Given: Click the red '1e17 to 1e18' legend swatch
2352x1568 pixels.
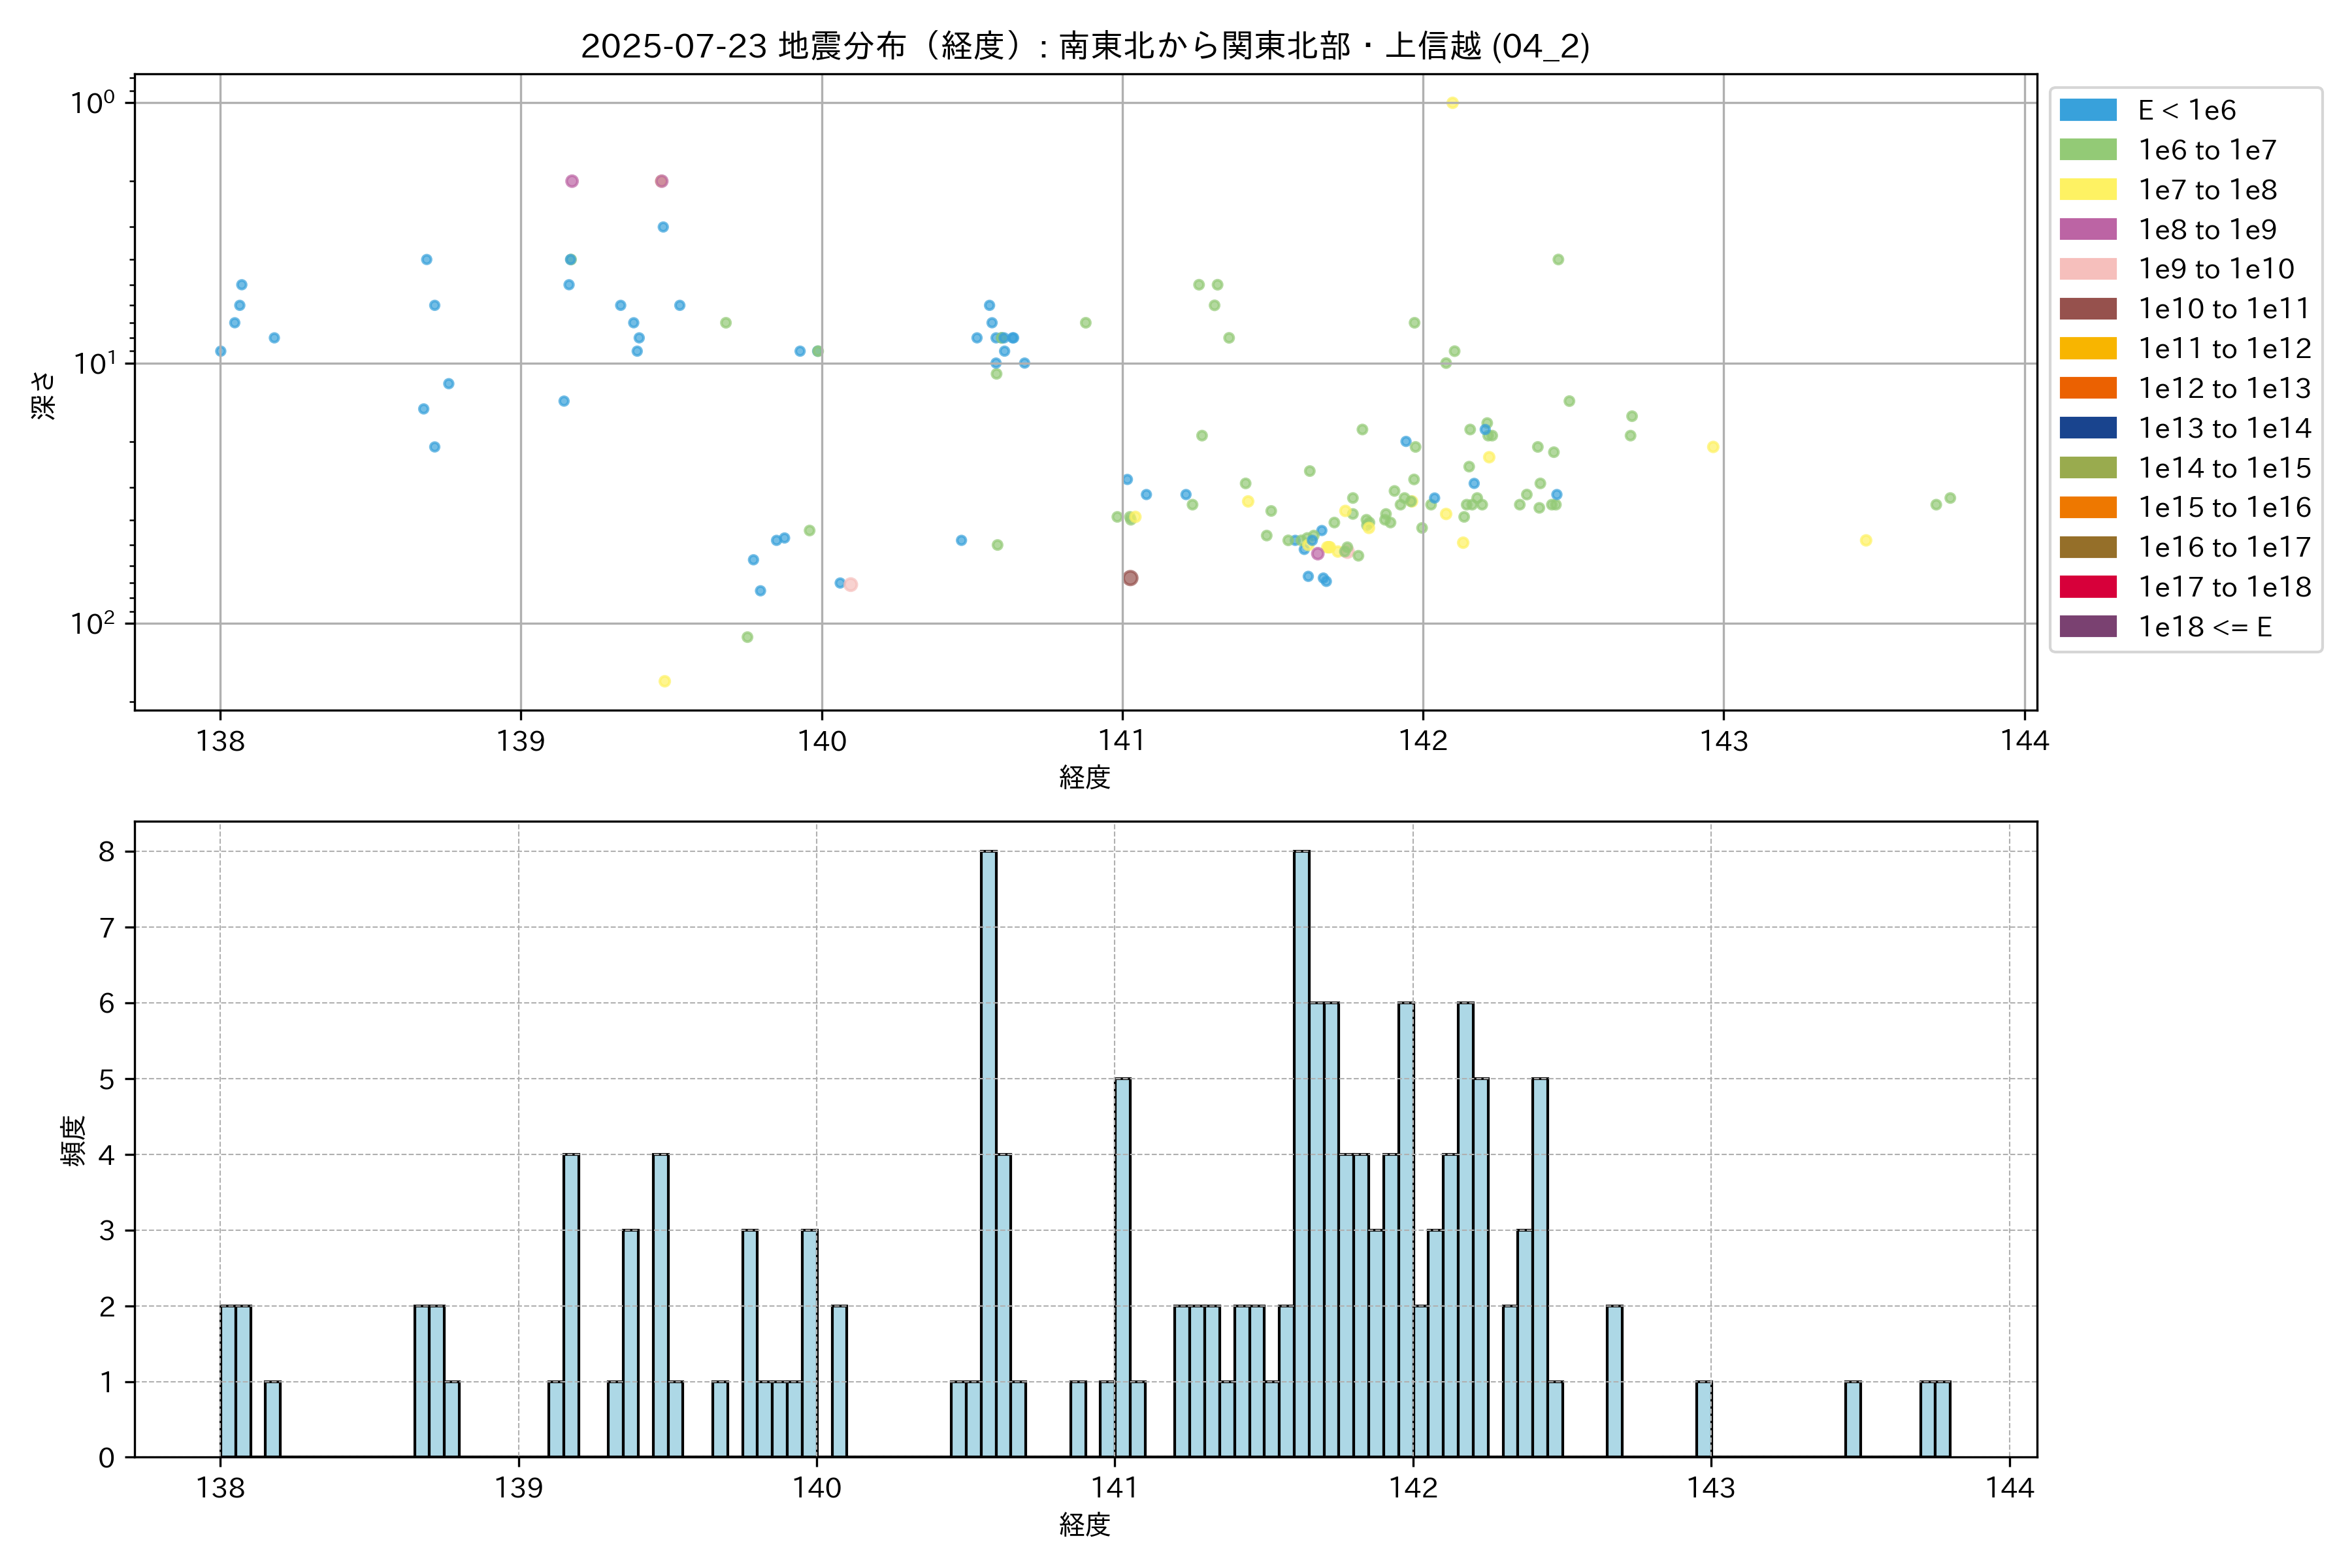Looking at the screenshot, I should pos(2088,587).
